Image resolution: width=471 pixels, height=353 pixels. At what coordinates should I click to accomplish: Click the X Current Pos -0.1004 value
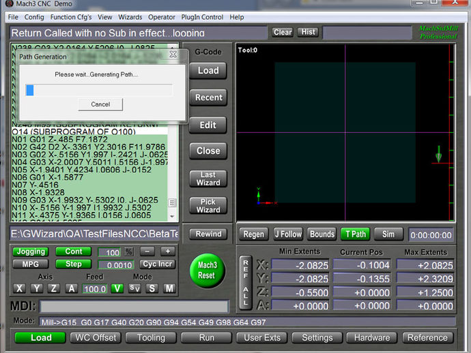362,265
